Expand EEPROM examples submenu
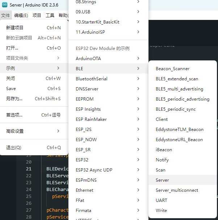 108,99
